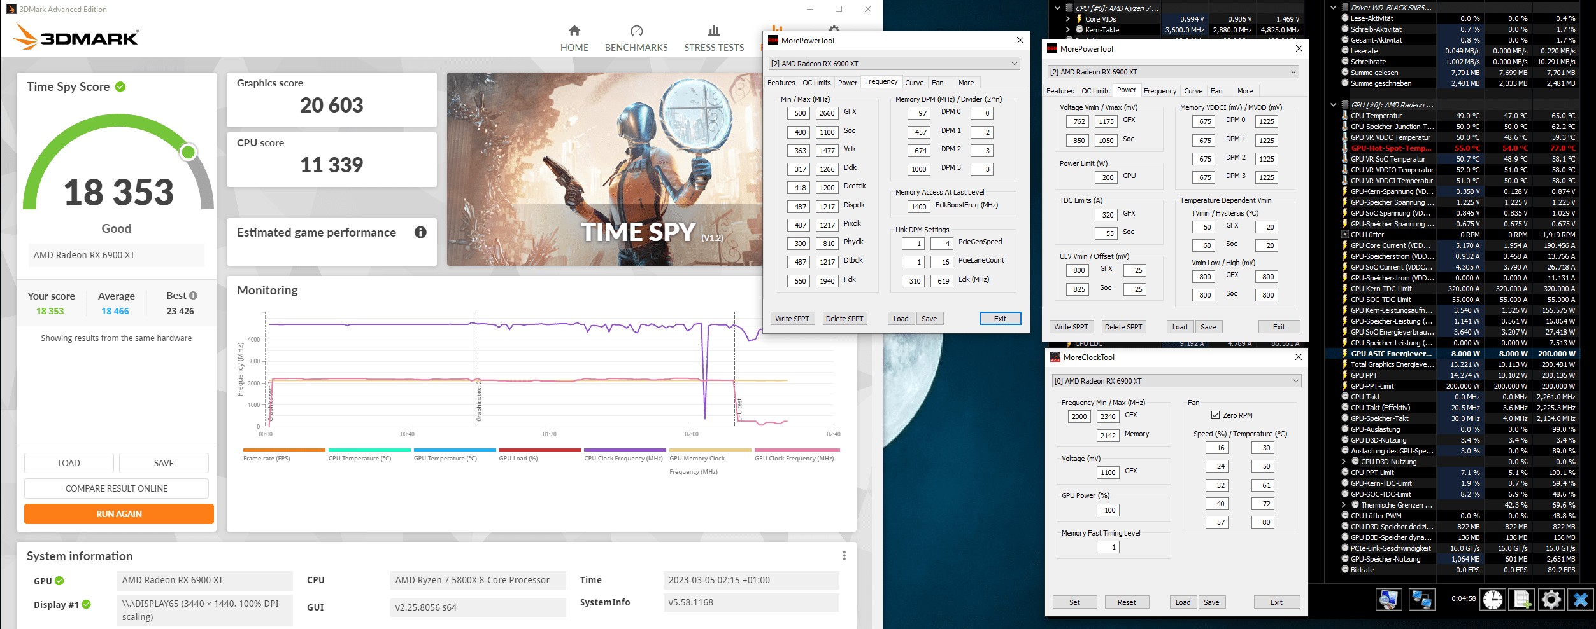Viewport: 1596px width, 629px height.
Task: Click the HWiNFO clock reset icon
Action: click(x=1492, y=599)
